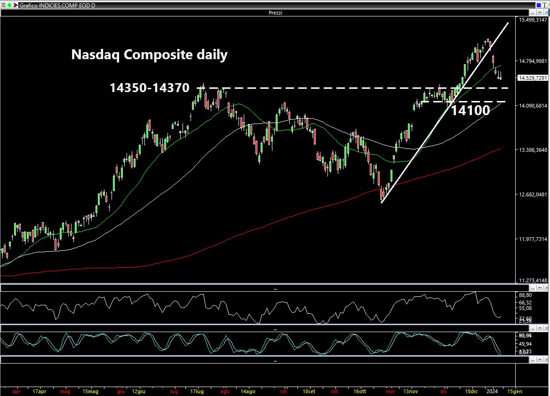Click the 14.090,6814 price axis label
550x396 pixels.
[x=533, y=106]
